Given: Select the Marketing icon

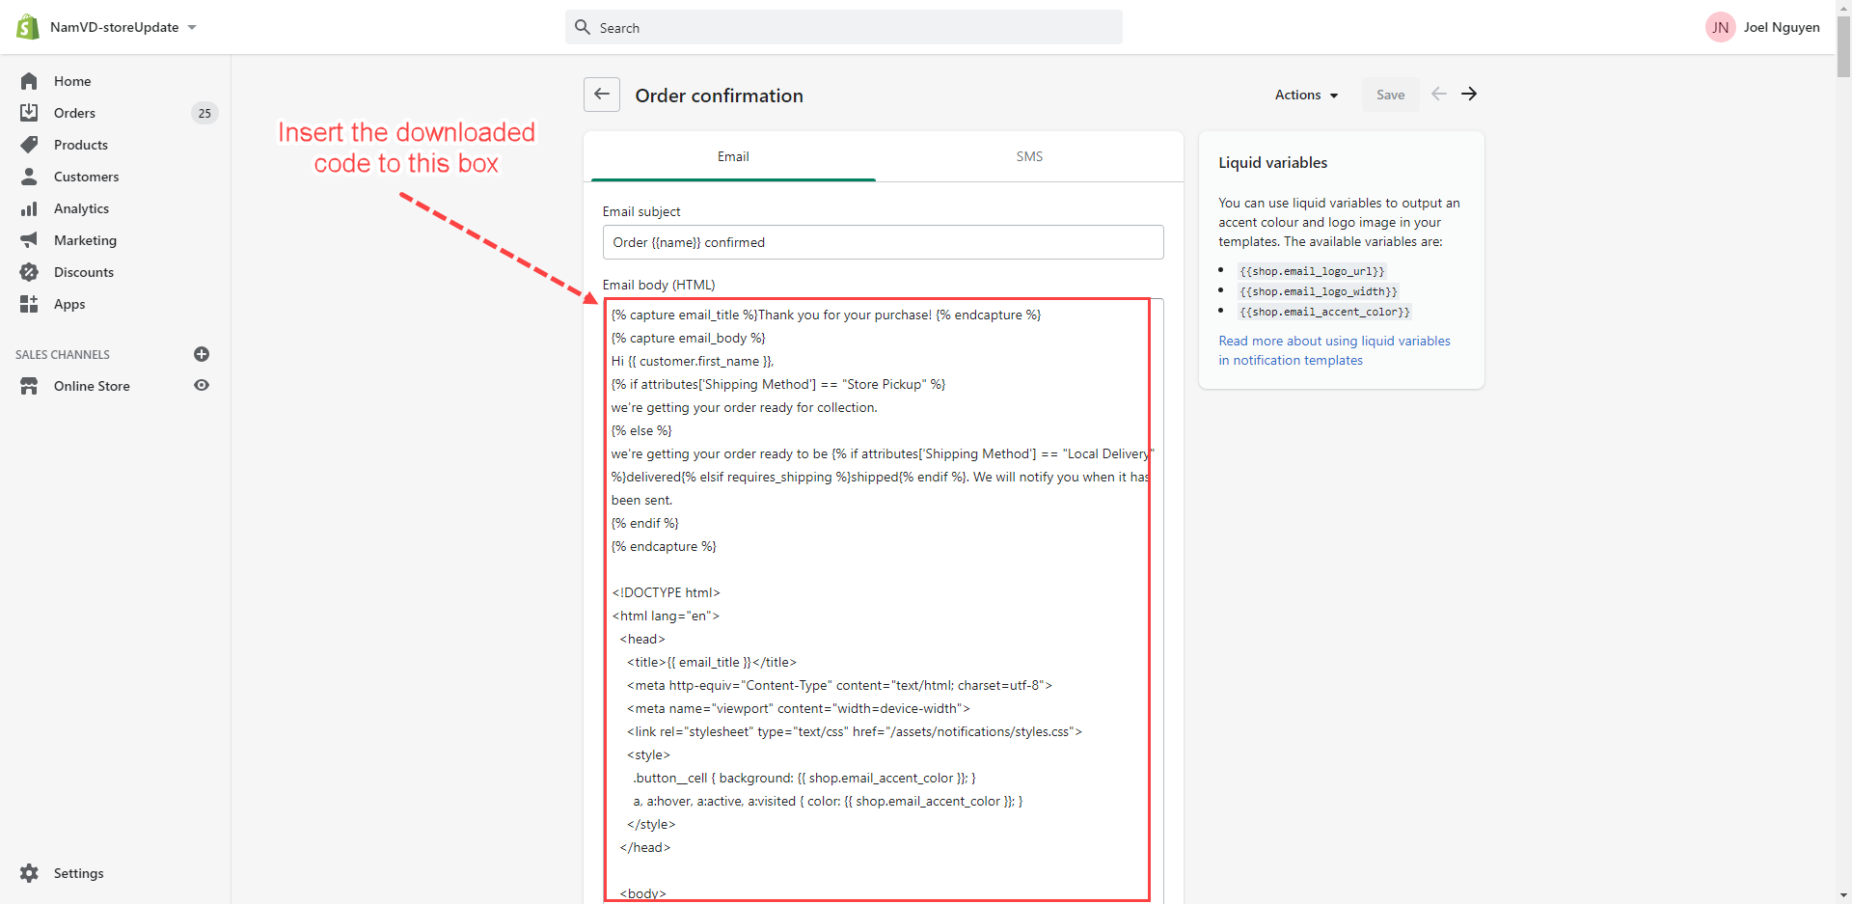Looking at the screenshot, I should pyautogui.click(x=29, y=239).
